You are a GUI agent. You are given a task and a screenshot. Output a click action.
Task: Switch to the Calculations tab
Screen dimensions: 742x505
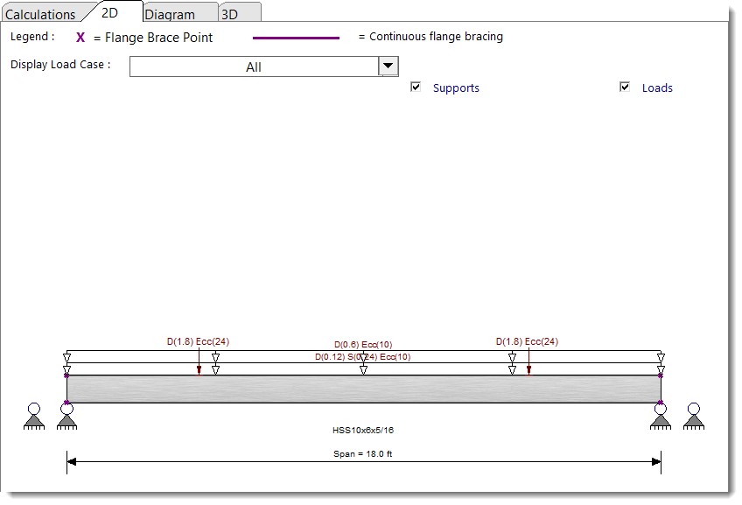pyautogui.click(x=41, y=14)
